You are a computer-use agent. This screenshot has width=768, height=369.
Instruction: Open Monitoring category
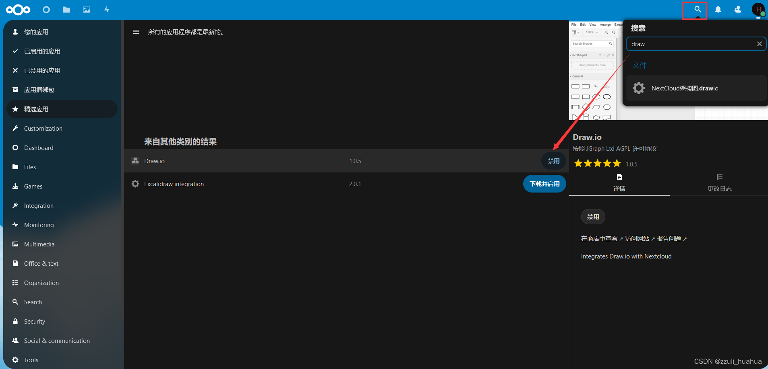pos(62,225)
